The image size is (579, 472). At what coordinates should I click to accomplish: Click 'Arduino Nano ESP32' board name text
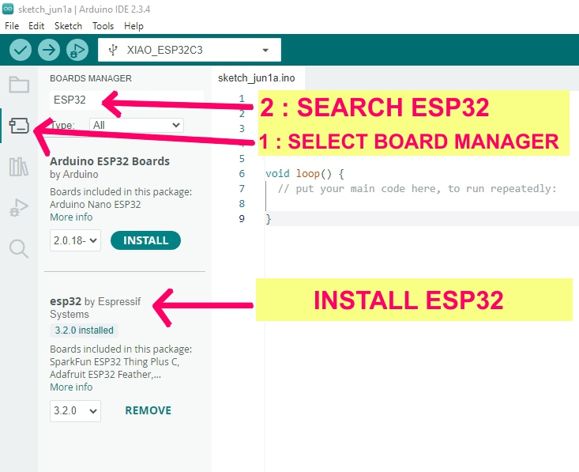click(x=96, y=205)
